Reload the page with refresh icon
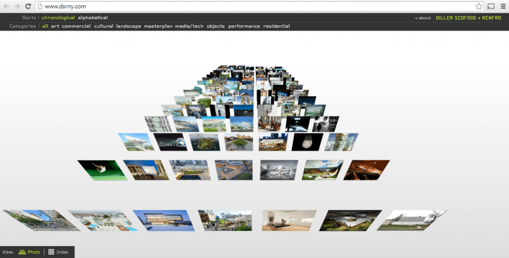 click(28, 6)
